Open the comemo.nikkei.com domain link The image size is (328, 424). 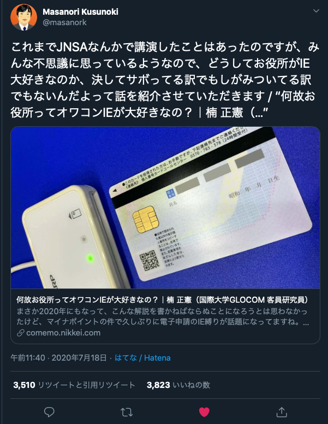coord(63,333)
